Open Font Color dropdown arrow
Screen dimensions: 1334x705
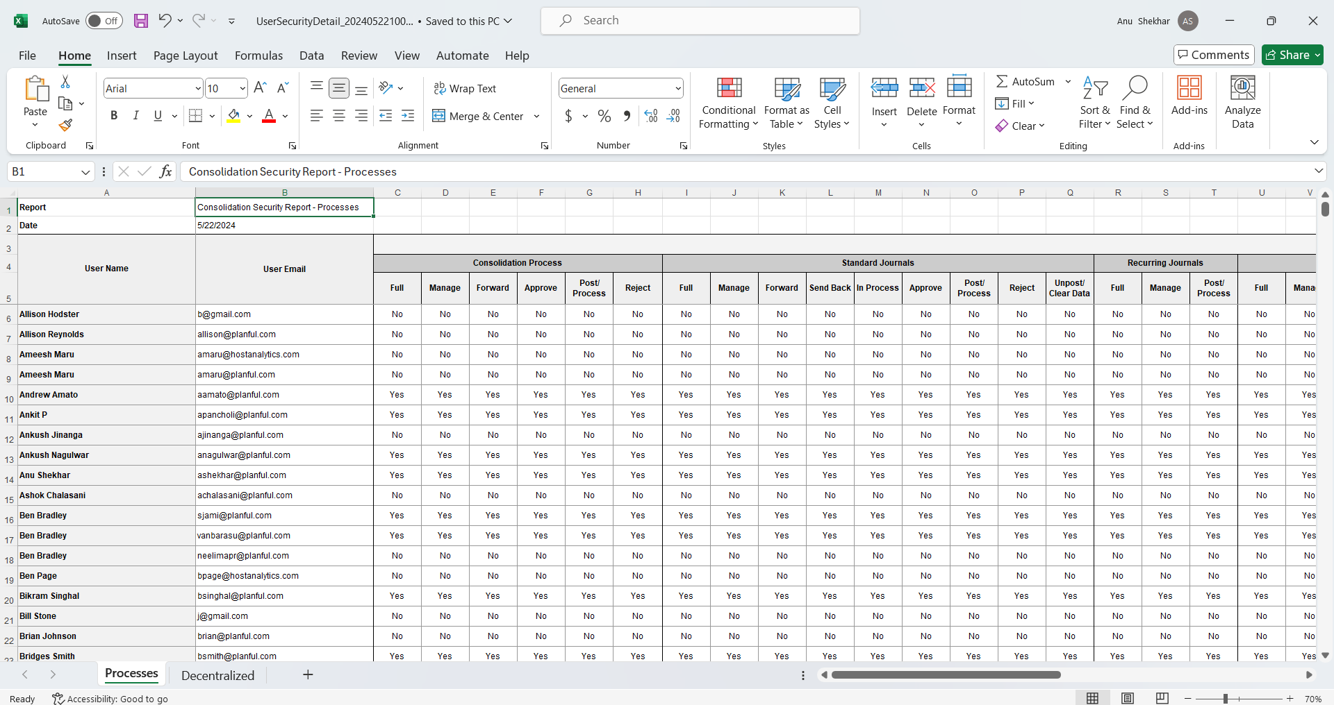tap(285, 116)
